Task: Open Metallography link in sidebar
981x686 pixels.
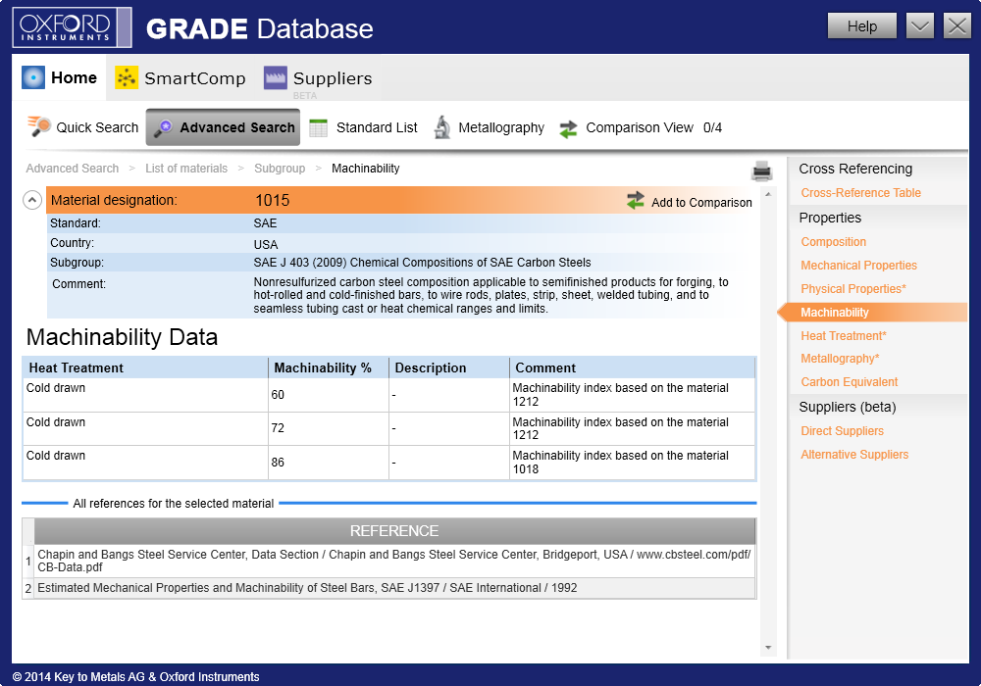Action: pos(840,358)
